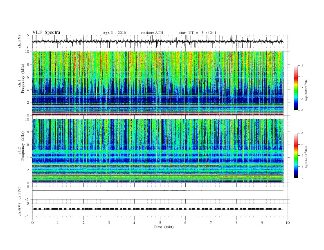Image resolution: width=324 pixels, height=250 pixels.
Task: Click the ch.1 voltage waveform trace
Action: pyautogui.click(x=157, y=42)
